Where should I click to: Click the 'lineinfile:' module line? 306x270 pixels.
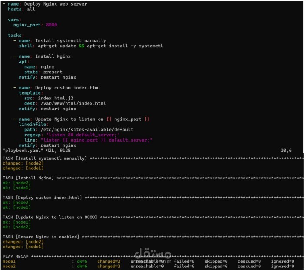pyautogui.click(x=33, y=124)
